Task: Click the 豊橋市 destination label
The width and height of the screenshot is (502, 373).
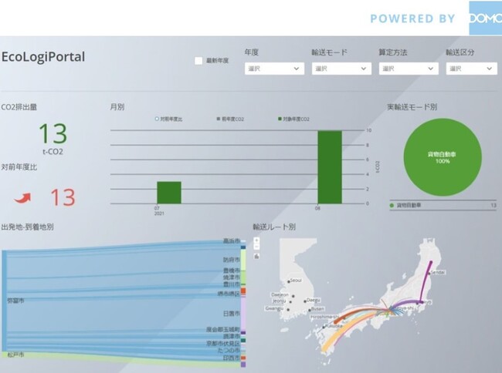Action: pos(231,271)
